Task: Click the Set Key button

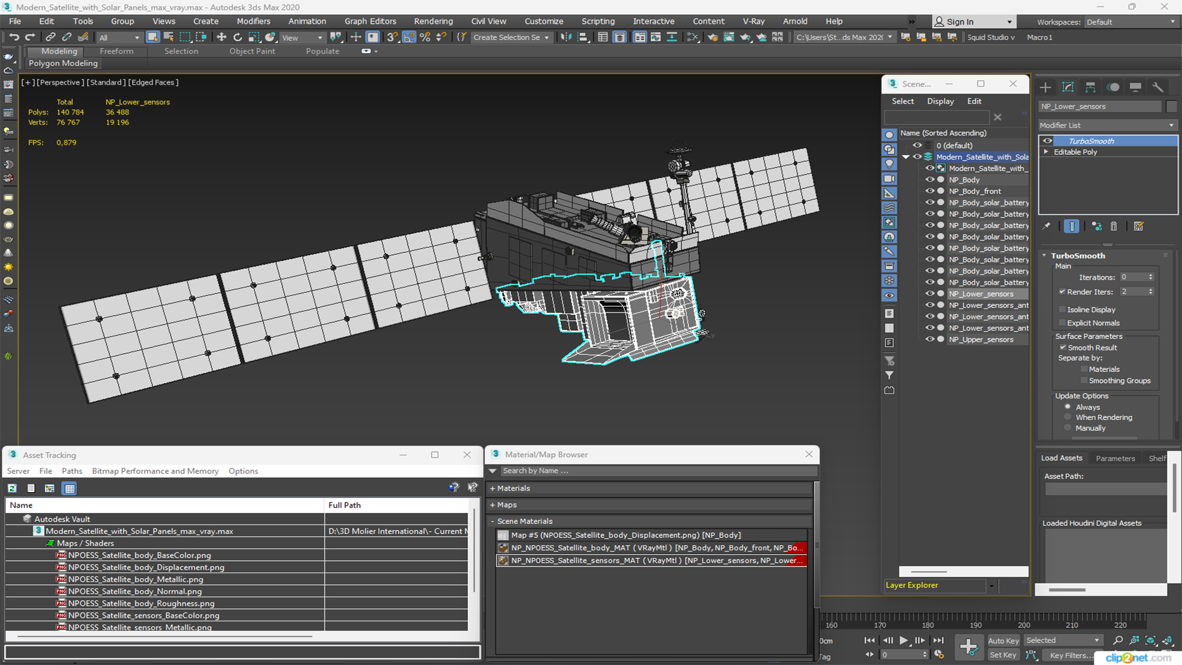Action: coord(1003,655)
